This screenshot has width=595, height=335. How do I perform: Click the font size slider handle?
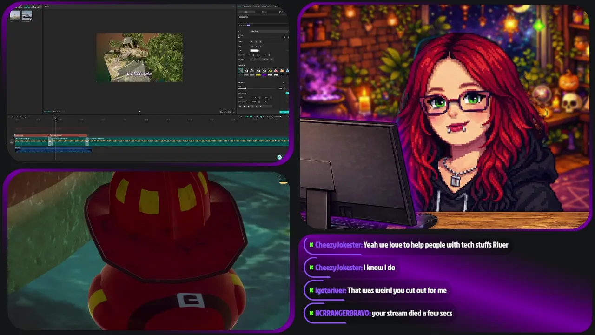(x=239, y=37)
